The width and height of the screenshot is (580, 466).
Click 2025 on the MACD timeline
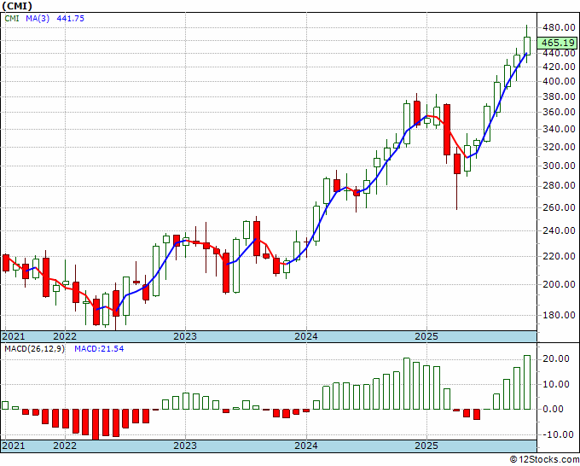[426, 446]
